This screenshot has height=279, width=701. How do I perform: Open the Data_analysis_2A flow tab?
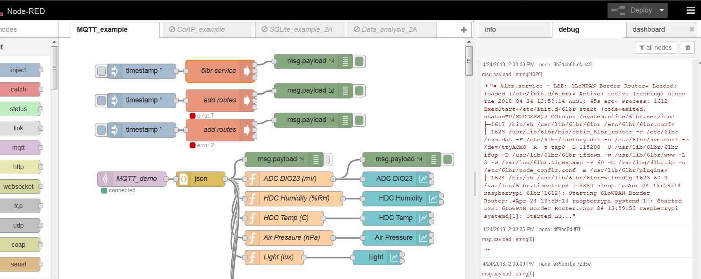pyautogui.click(x=392, y=29)
